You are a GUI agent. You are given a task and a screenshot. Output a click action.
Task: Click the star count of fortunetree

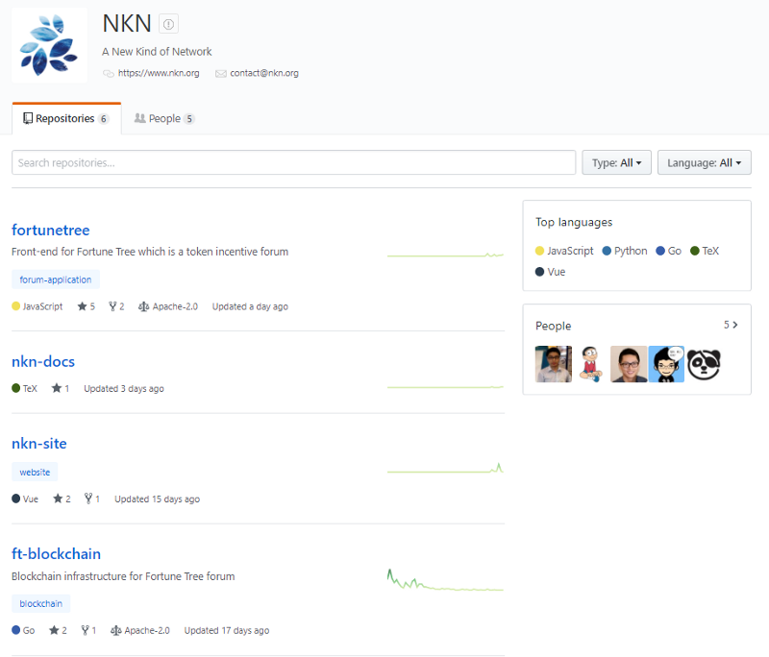pos(87,306)
